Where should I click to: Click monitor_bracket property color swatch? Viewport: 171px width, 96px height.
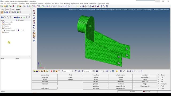coord(18,30)
